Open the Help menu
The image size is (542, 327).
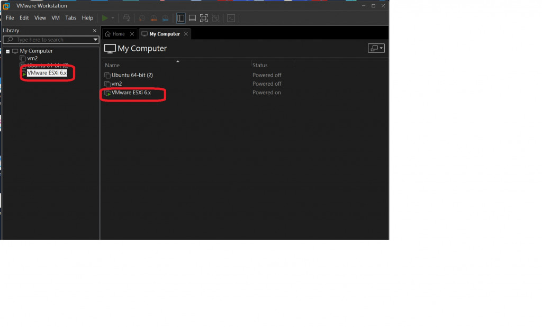(87, 17)
